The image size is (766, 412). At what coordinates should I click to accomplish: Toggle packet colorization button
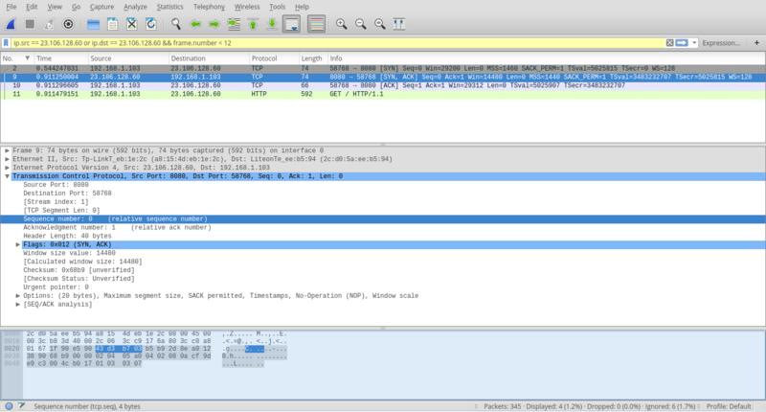315,22
